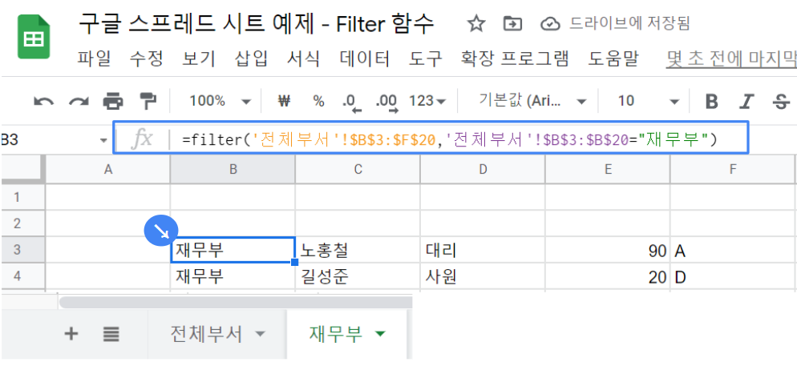797x366 pixels.
Task: Toggle strikethrough formatting
Action: (779, 102)
